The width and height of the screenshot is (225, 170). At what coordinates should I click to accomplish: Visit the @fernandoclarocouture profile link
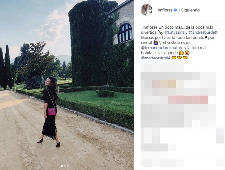(162, 48)
